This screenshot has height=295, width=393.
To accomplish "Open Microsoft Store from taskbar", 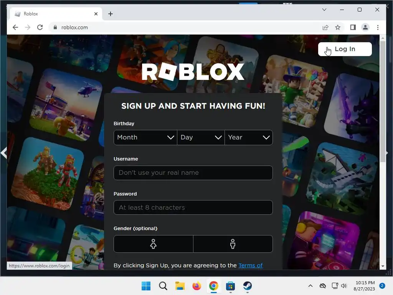I will [x=230, y=286].
